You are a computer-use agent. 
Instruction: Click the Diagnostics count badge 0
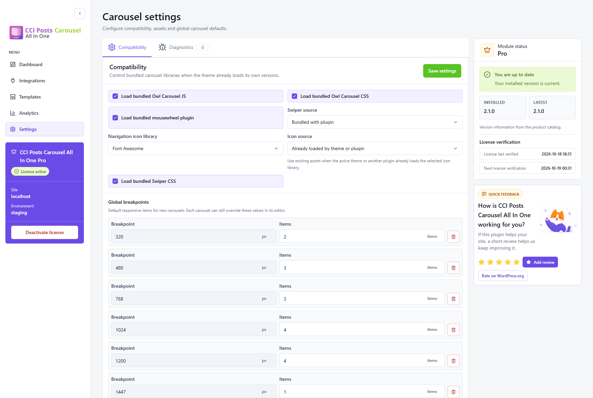point(202,47)
